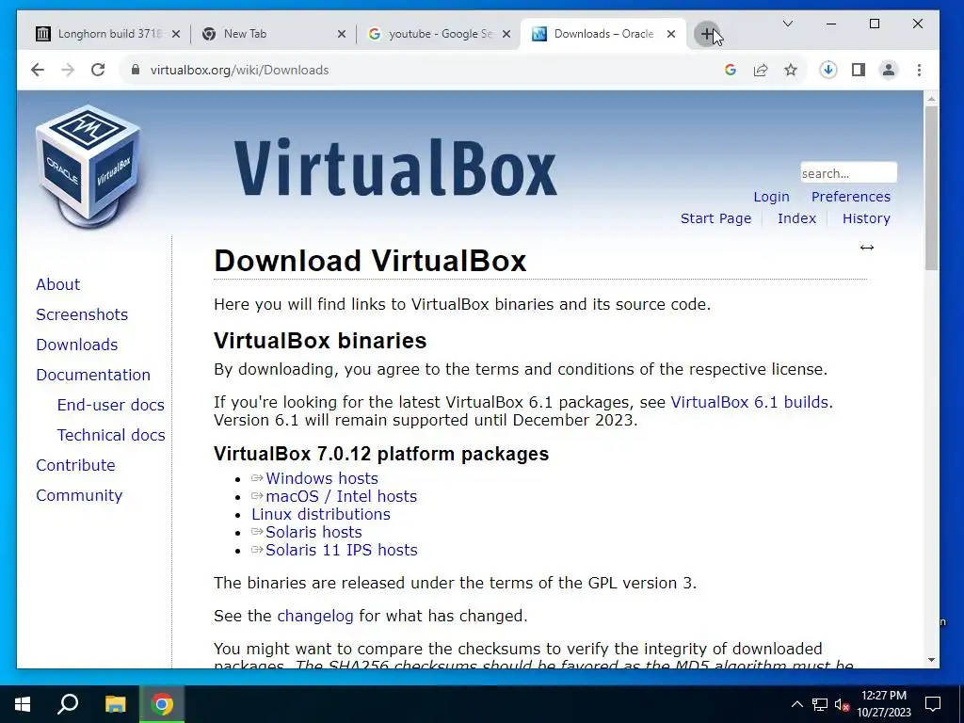This screenshot has width=964, height=723.
Task: Click the page vertical scrollbar thumb
Action: tap(931, 187)
